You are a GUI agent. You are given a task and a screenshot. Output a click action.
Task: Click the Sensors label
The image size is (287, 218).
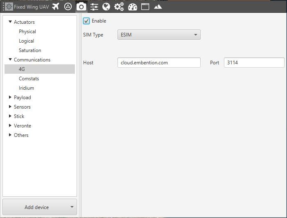[22, 107]
